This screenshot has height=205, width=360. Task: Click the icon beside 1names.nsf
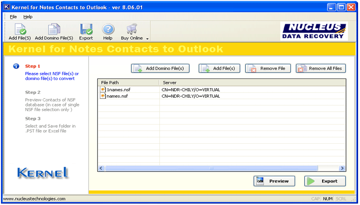point(103,90)
